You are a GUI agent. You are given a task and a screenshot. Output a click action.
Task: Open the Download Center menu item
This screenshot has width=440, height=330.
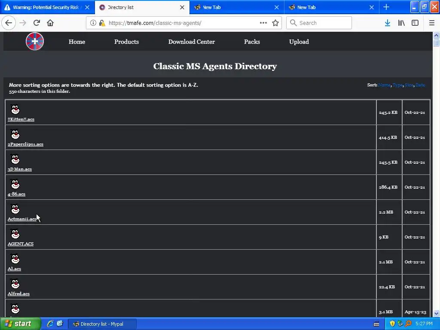coord(192,42)
